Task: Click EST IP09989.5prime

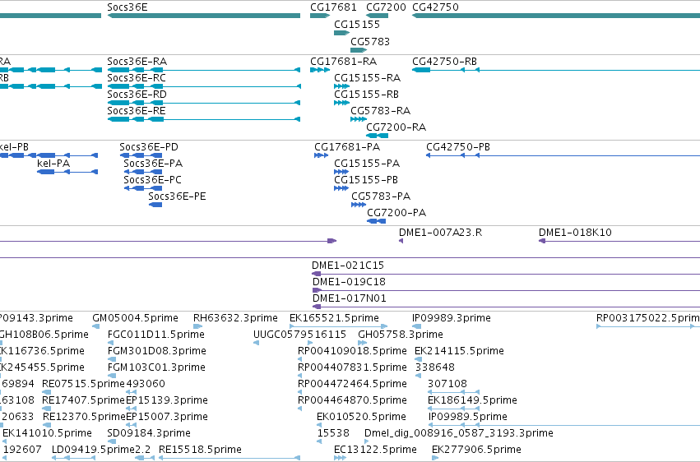Action: [468, 417]
